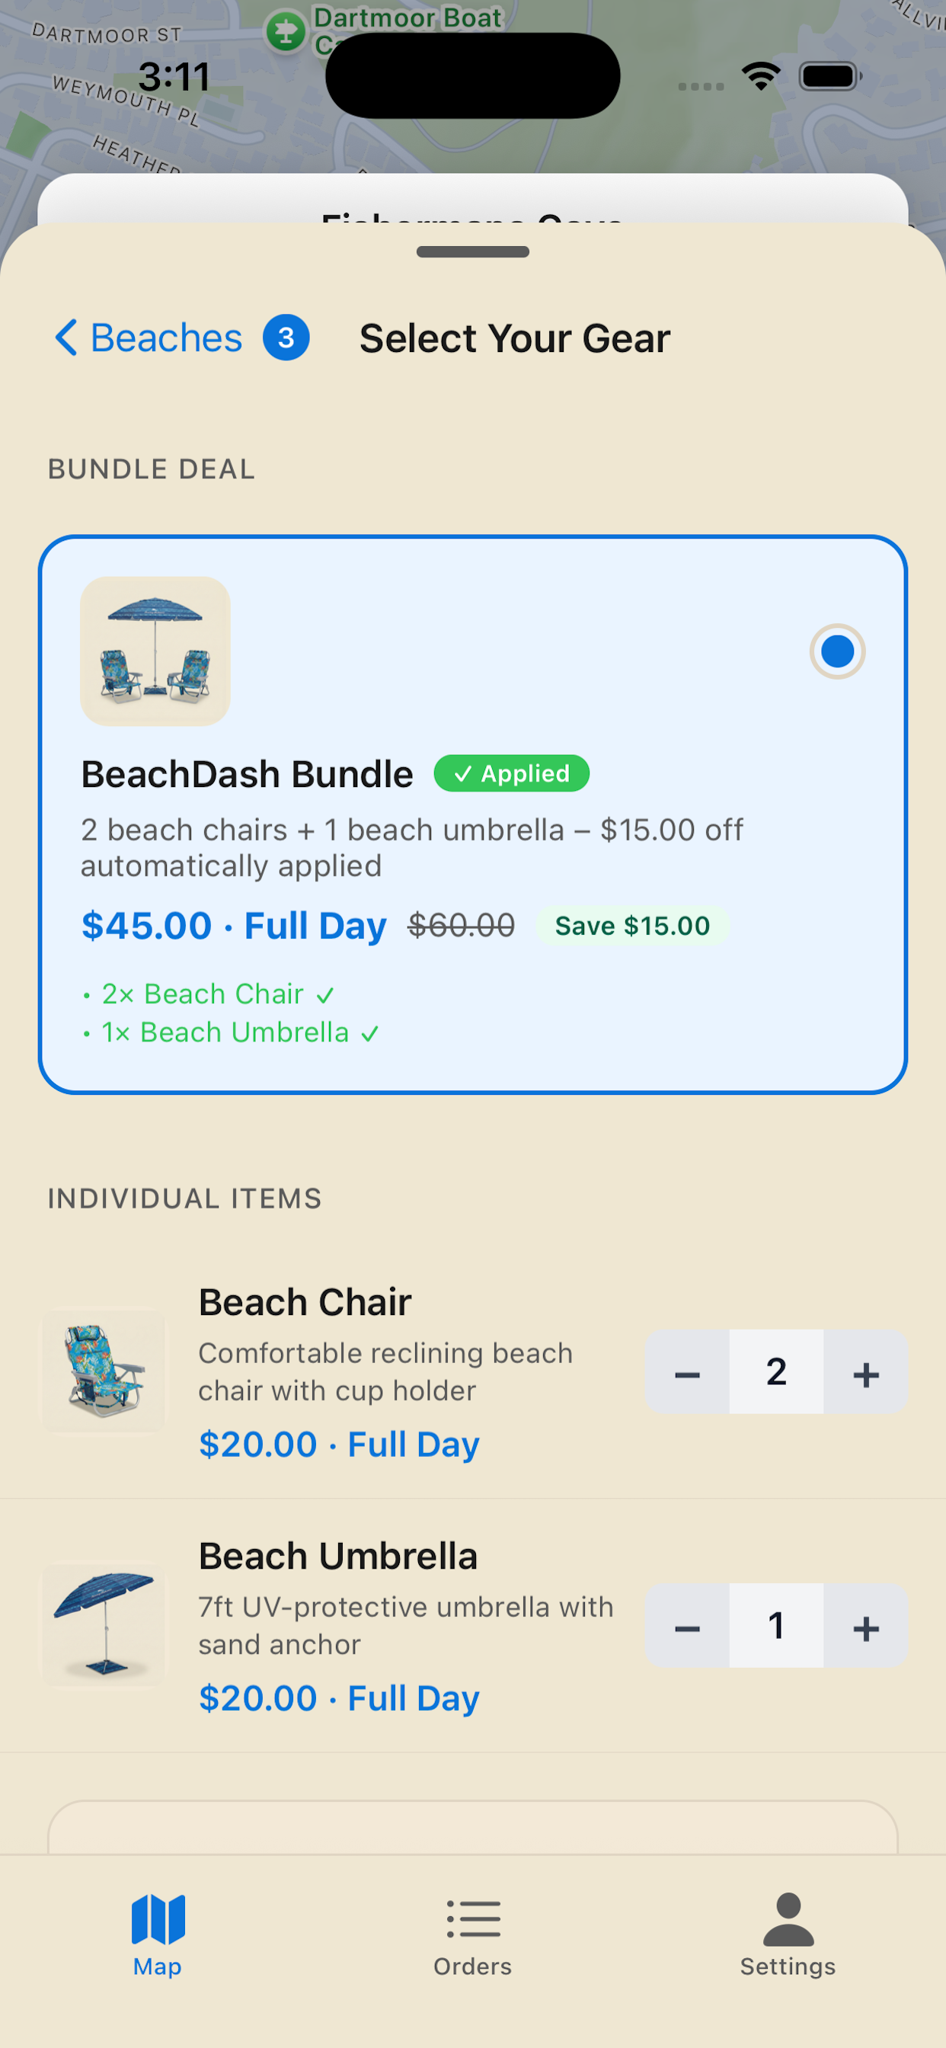Go back to Beaches
946x2048 pixels.
[x=149, y=338]
